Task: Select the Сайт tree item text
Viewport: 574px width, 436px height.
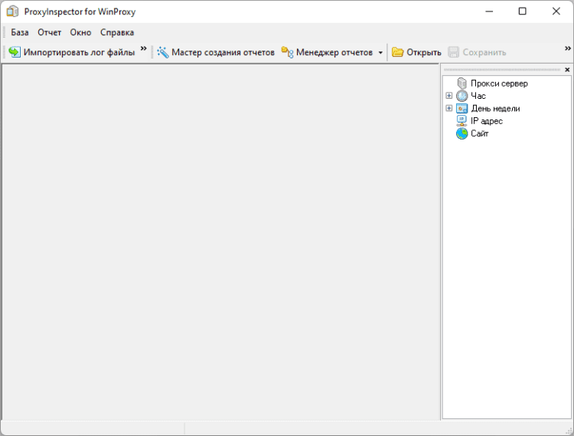Action: point(480,133)
